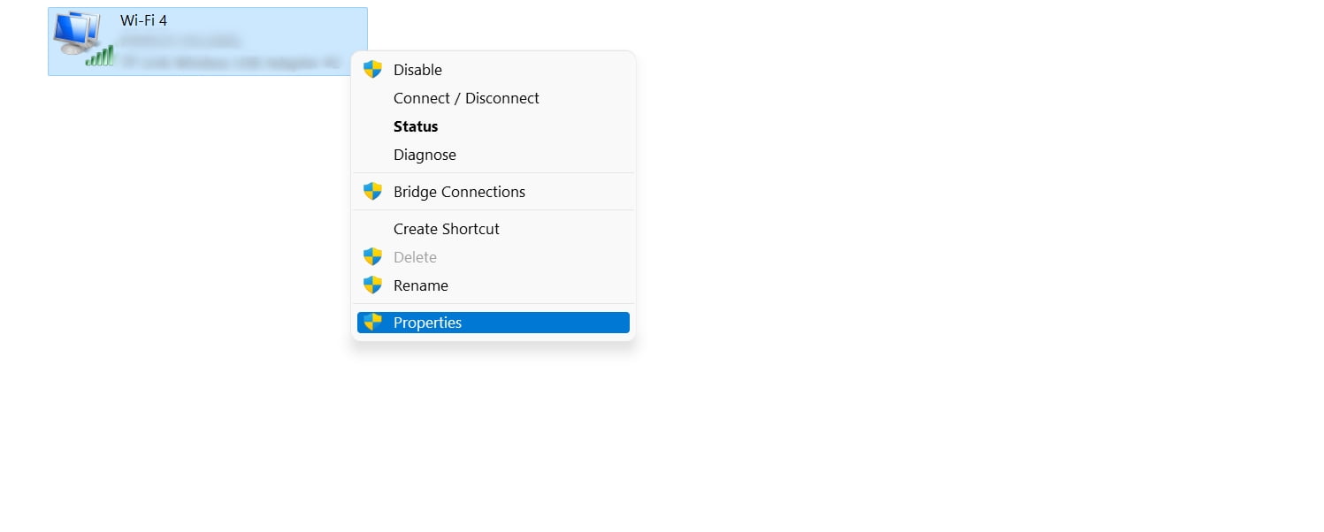Click the shield icon next to Bridge Connections
This screenshot has height=532, width=1324.
(x=372, y=191)
